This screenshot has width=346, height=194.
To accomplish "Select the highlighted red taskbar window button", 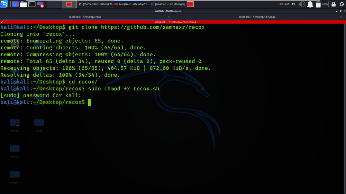I will (69, 4).
